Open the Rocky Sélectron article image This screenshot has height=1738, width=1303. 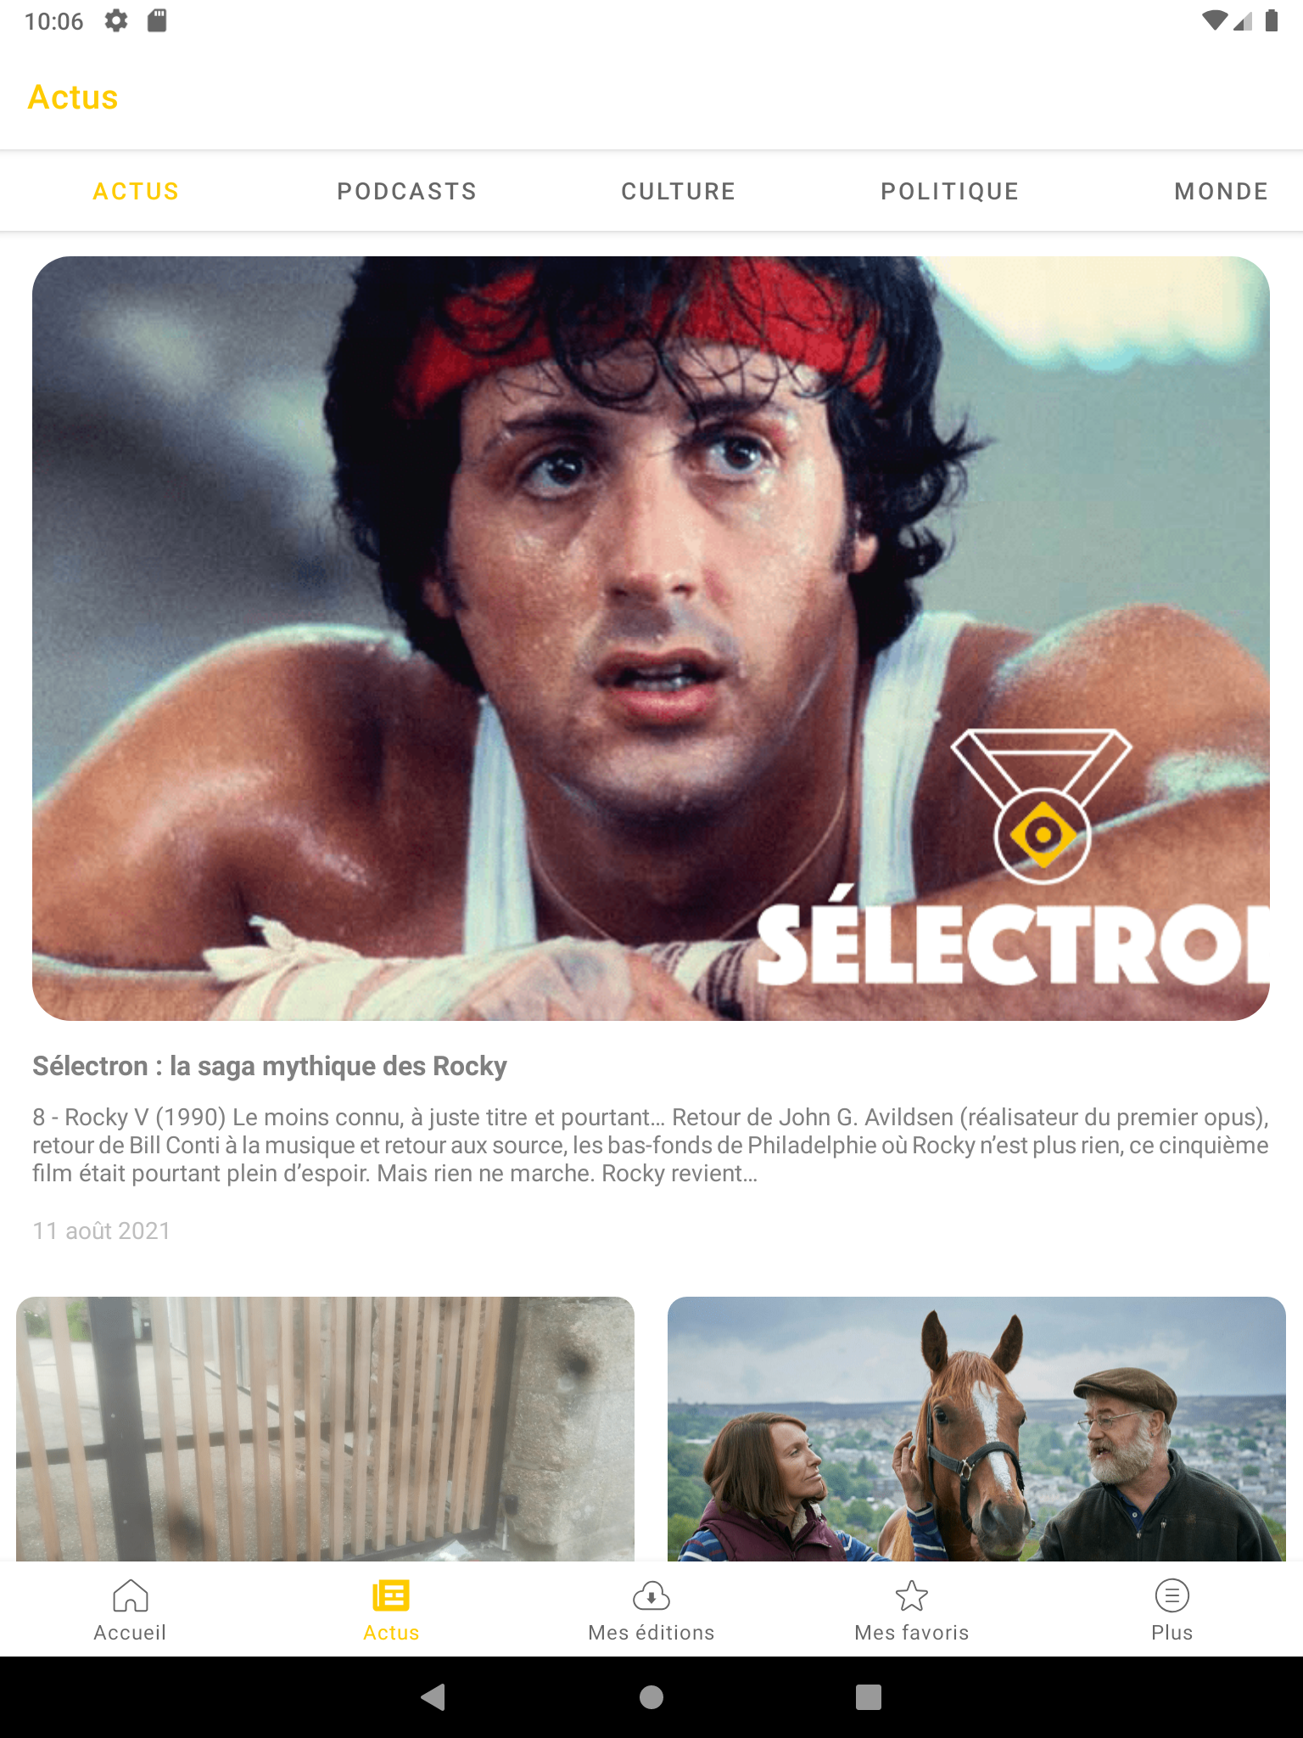click(651, 638)
